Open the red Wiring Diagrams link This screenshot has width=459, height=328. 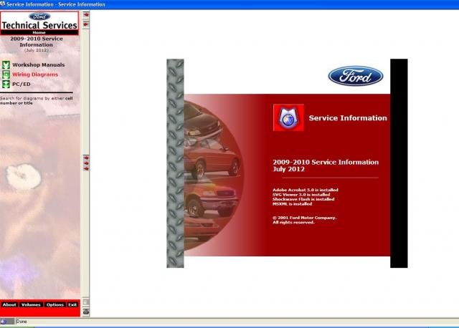pyautogui.click(x=35, y=74)
